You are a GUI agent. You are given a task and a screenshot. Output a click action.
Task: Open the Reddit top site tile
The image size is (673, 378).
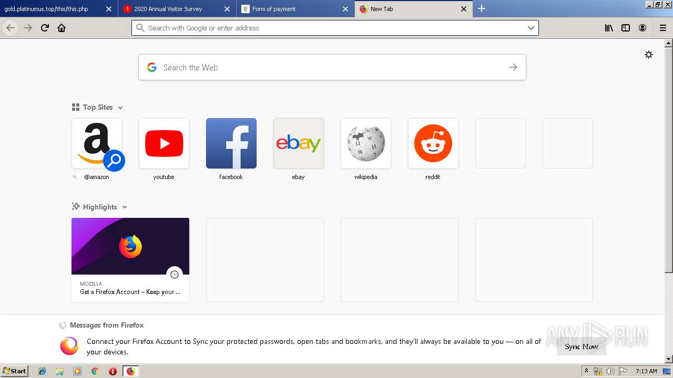coord(433,143)
